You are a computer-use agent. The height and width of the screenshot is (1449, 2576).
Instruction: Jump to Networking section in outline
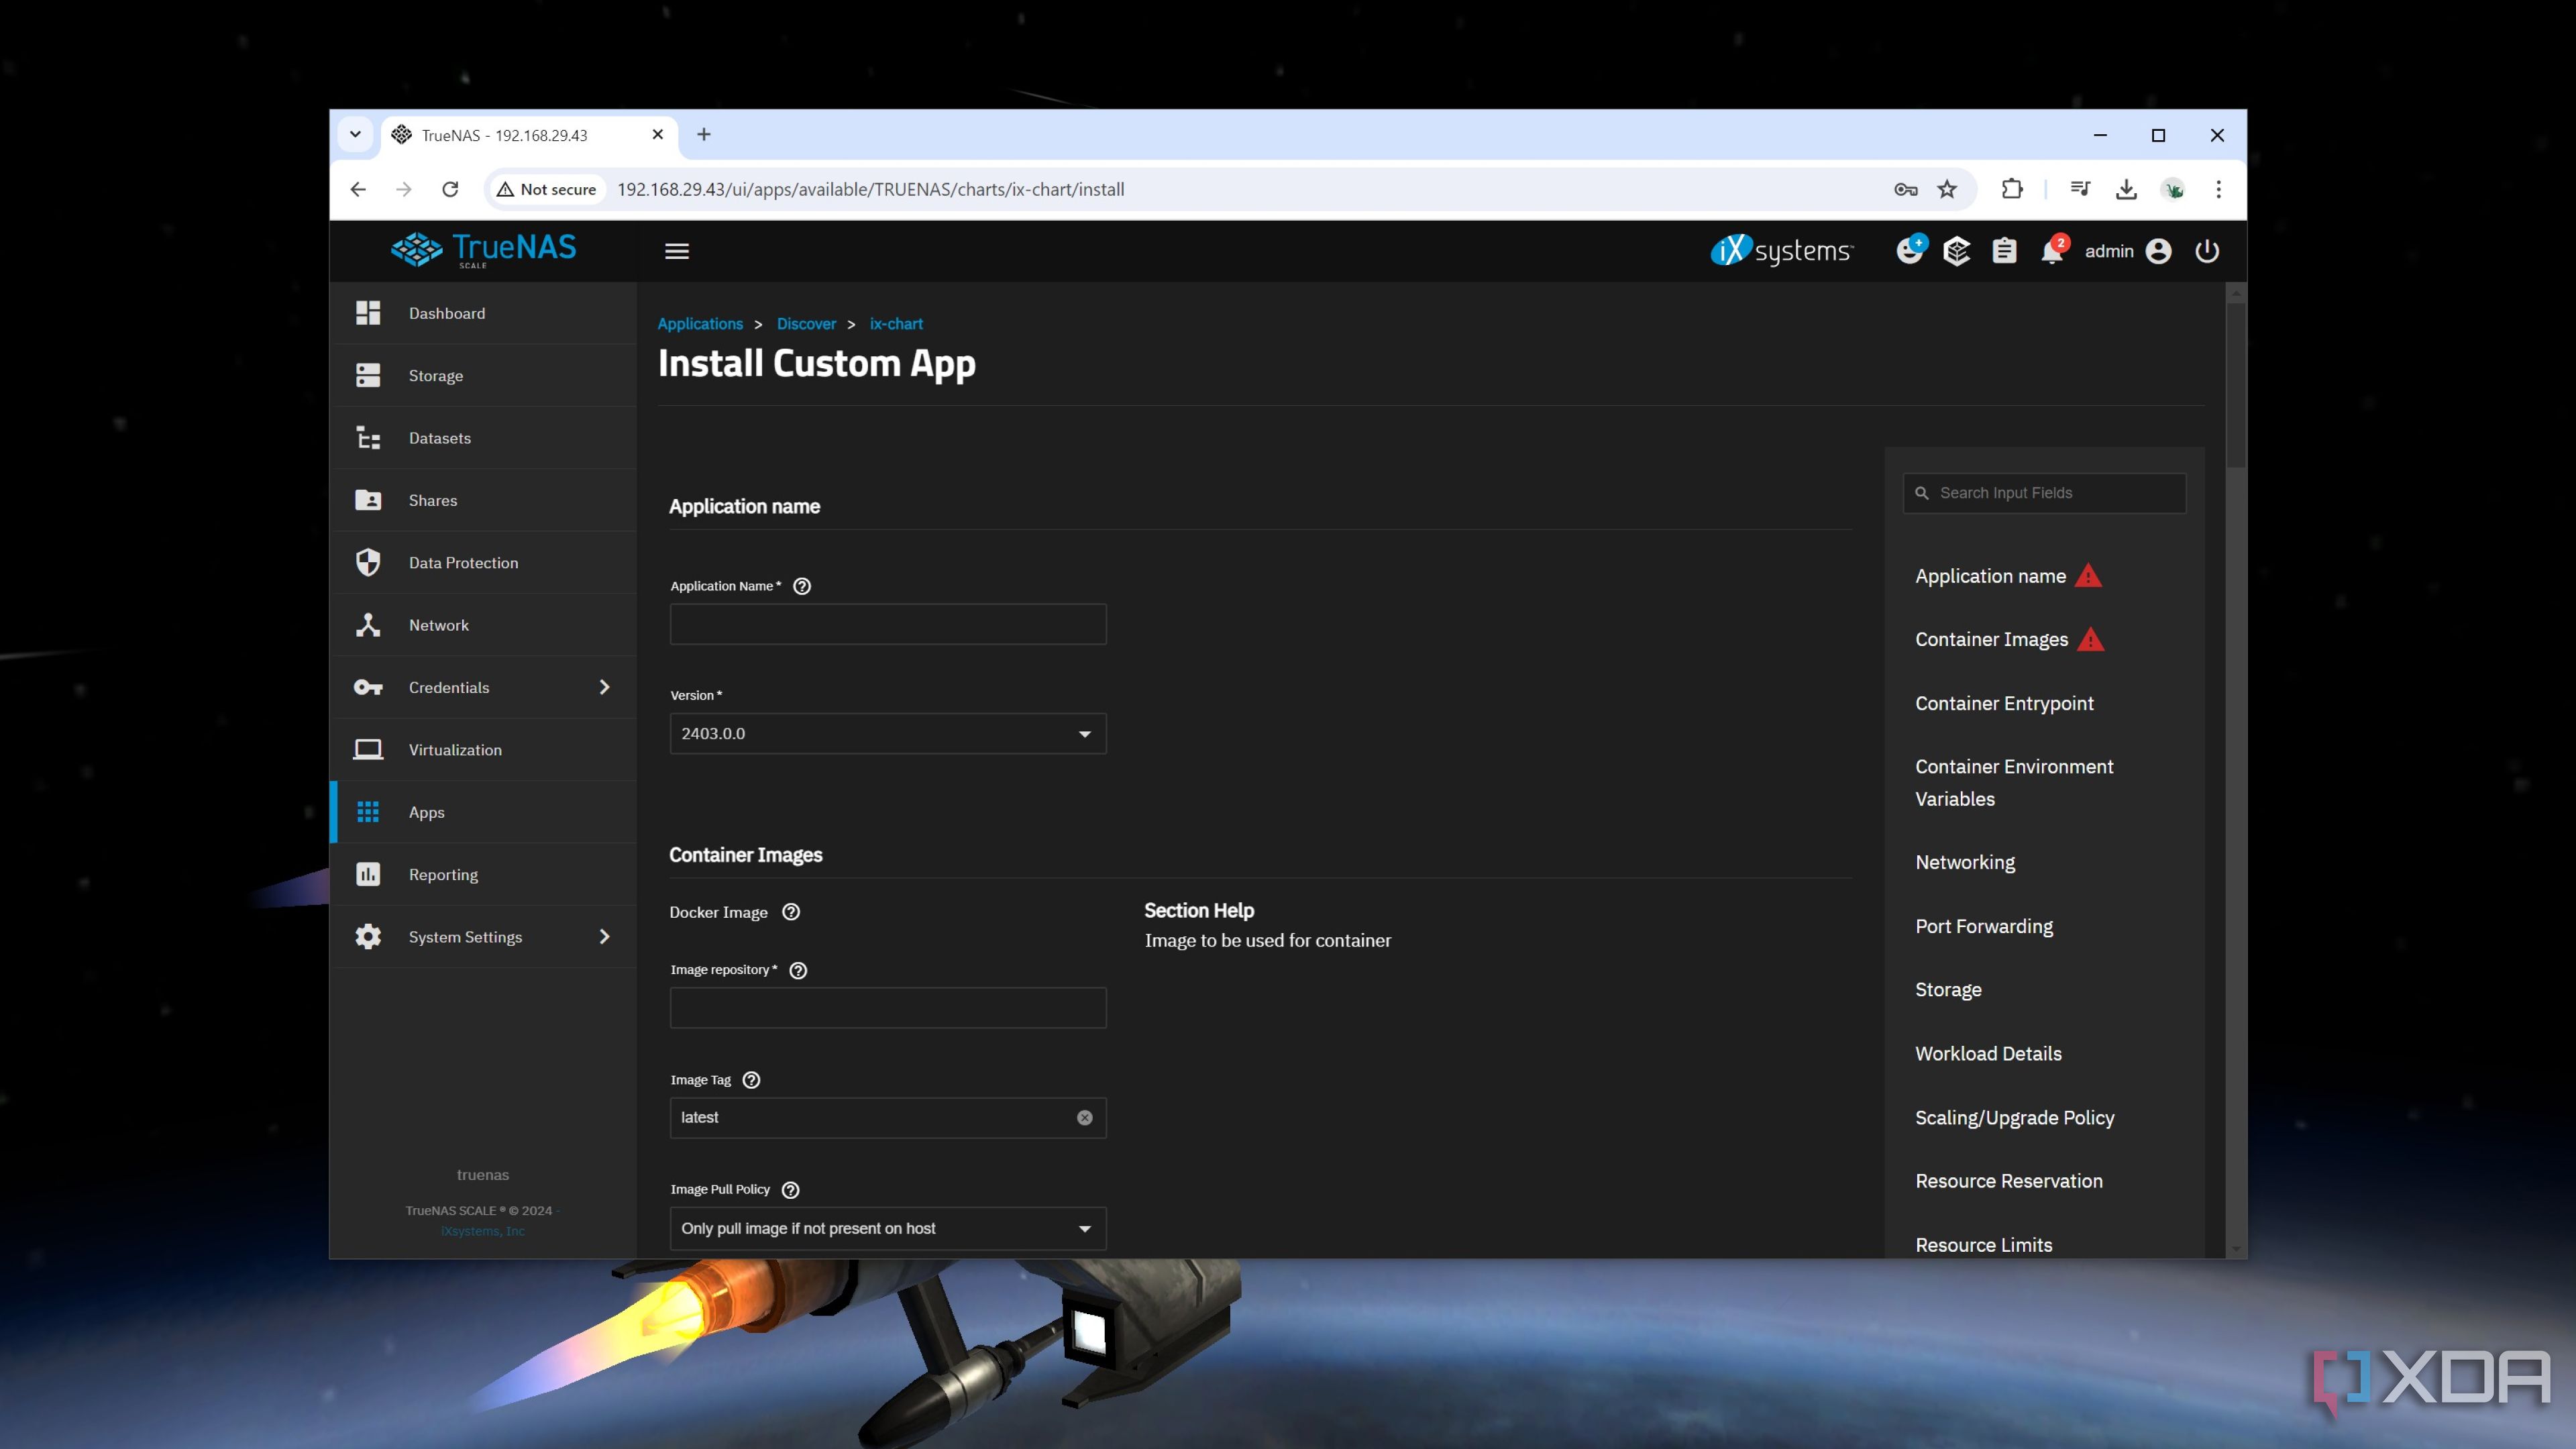click(x=1965, y=863)
